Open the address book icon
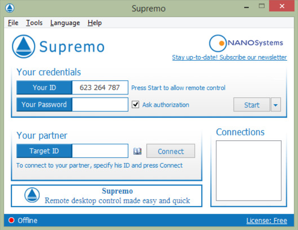The image size is (298, 230). (x=137, y=151)
